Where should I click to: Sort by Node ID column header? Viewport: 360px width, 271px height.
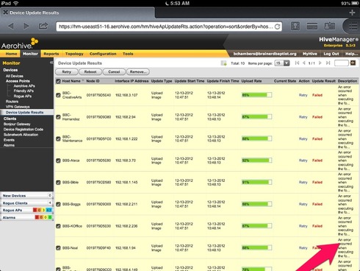93,81
